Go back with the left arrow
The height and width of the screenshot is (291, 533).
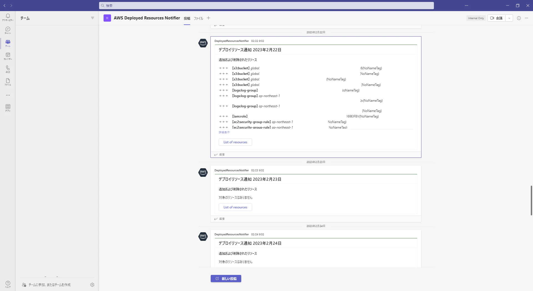click(x=4, y=6)
